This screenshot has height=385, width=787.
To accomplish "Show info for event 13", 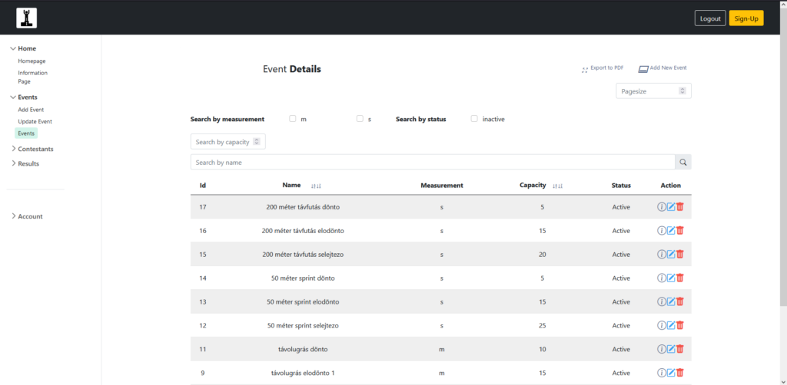I will 662,302.
